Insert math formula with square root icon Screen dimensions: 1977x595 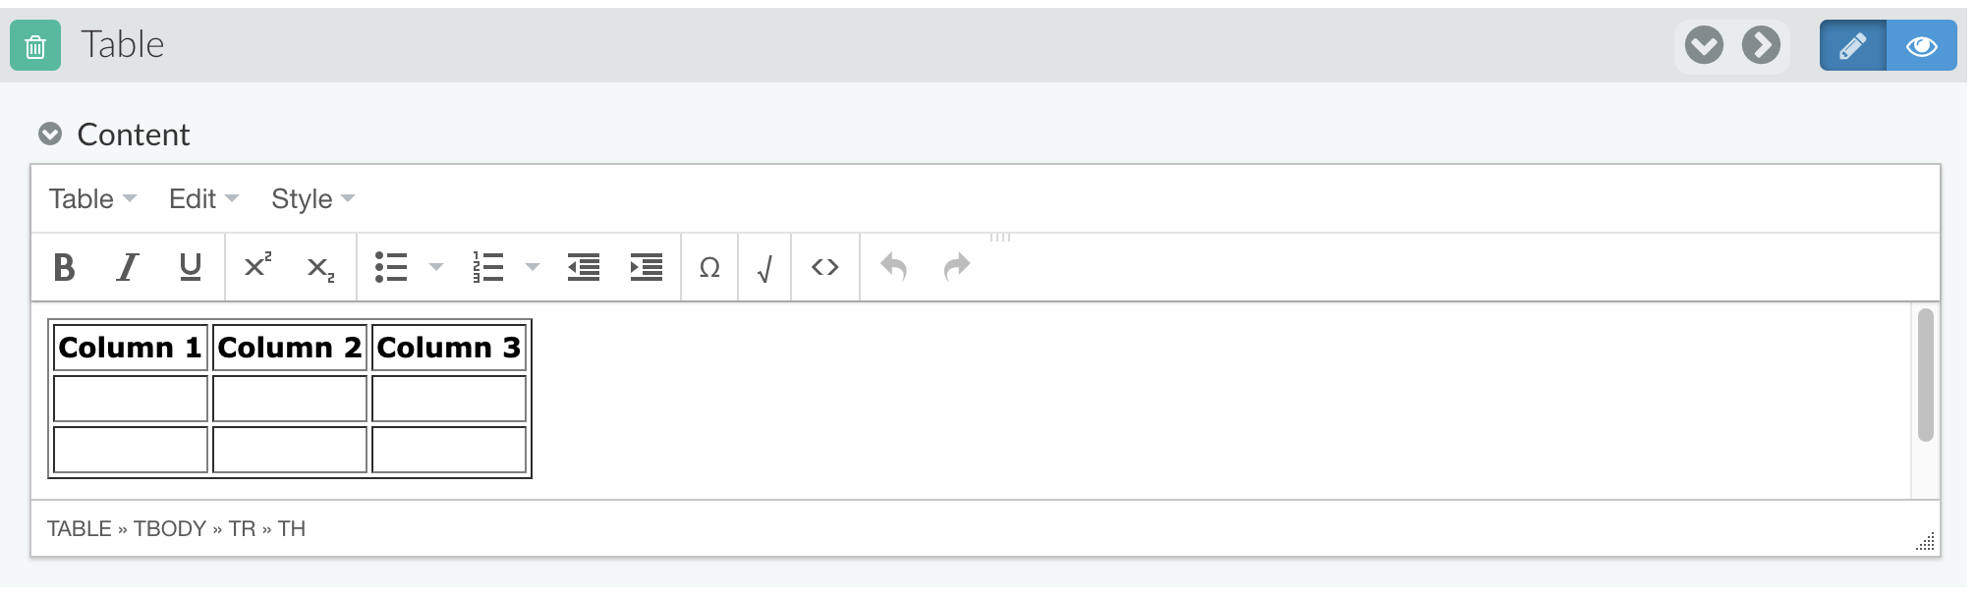(x=765, y=267)
